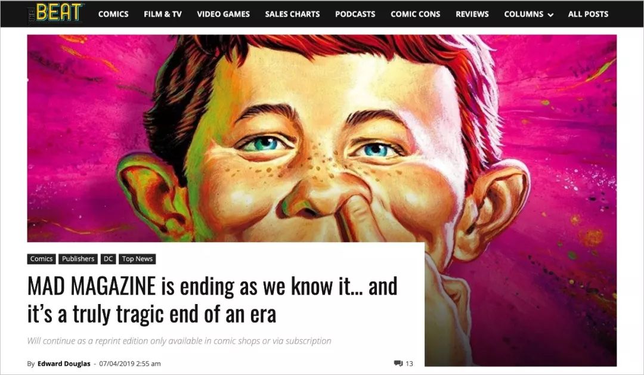
Task: Click the Publishers category tag
Action: (78, 259)
